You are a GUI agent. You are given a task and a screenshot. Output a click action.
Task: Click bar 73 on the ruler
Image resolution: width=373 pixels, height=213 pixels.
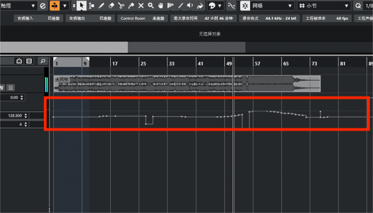tap(314, 64)
